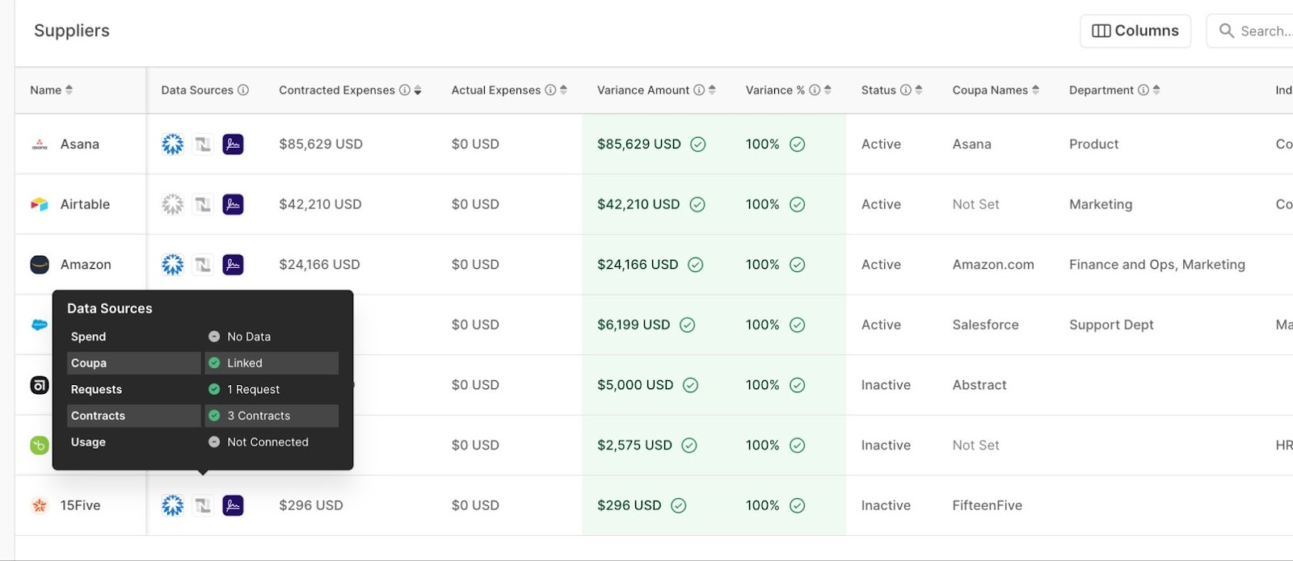Click the contracts signature icon in 15Five row
1293x561 pixels.
pyautogui.click(x=233, y=506)
